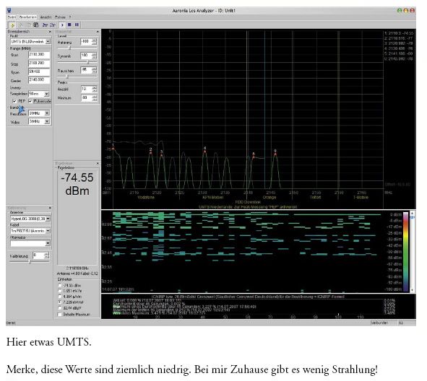Start the sweep with the play icon
The width and height of the screenshot is (427, 381).
(62, 25)
